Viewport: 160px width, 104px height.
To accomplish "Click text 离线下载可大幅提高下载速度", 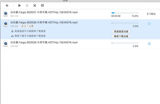I will 30,36.
